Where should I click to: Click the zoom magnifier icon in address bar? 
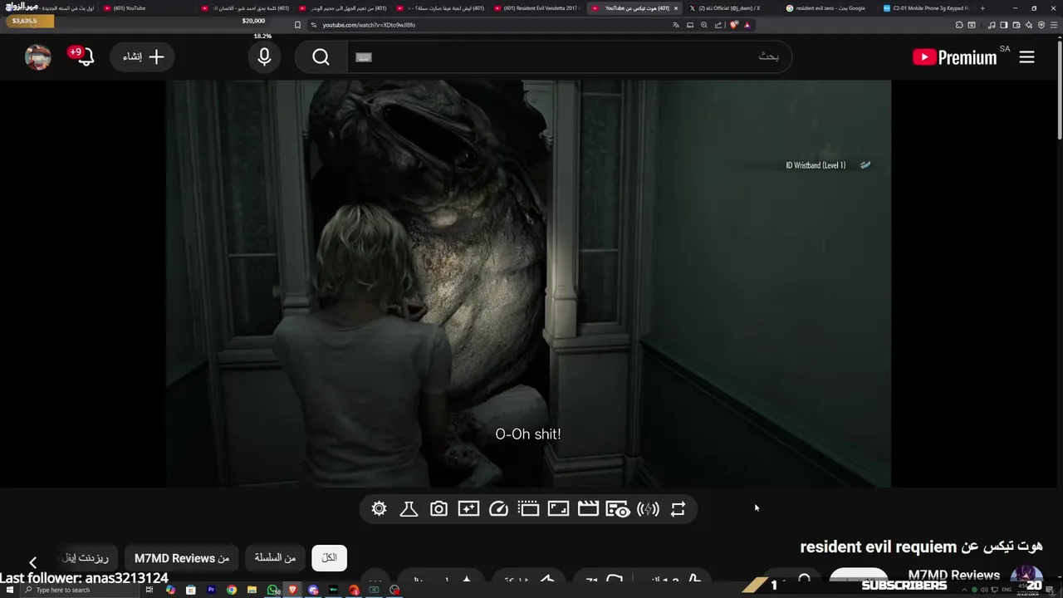tap(704, 25)
